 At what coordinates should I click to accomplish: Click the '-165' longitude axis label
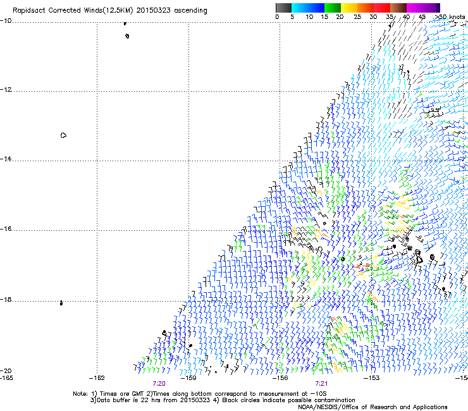[6, 378]
